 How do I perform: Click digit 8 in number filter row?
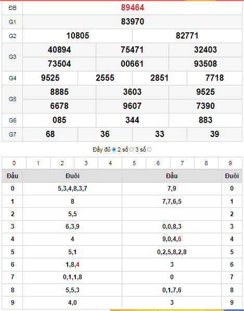point(206,163)
